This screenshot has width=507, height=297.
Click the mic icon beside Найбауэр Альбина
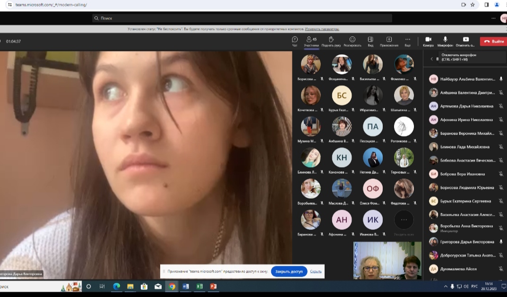click(501, 79)
